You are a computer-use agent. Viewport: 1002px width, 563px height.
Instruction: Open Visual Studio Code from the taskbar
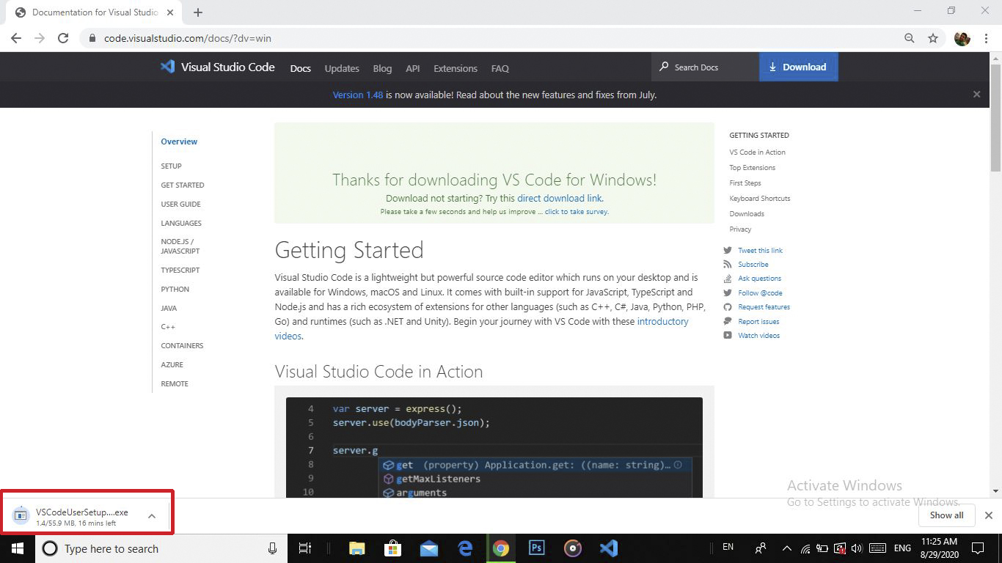(x=608, y=548)
